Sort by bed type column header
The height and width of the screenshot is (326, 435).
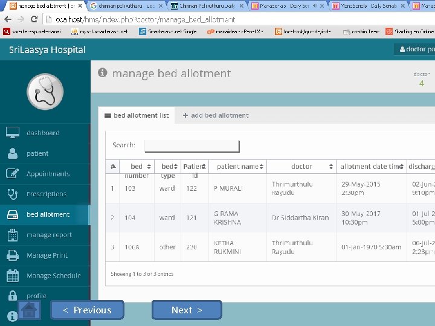[167, 167]
